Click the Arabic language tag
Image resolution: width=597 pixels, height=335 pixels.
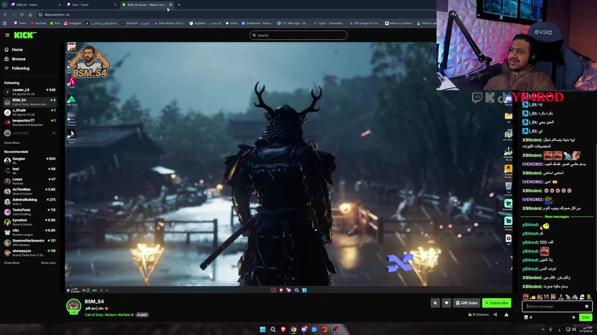pos(142,315)
